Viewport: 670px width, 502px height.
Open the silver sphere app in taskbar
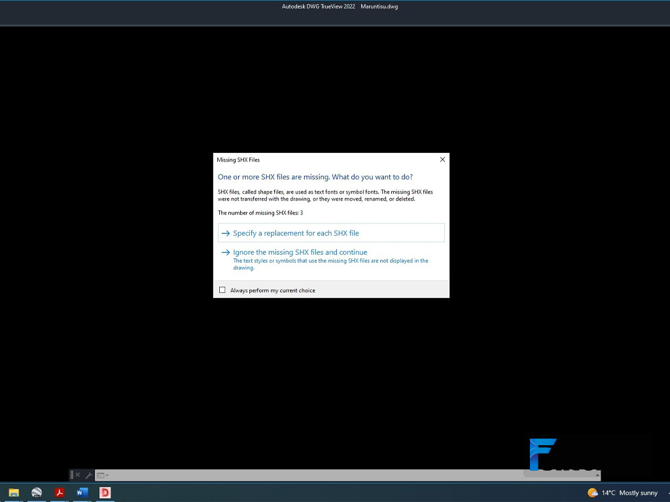pyautogui.click(x=37, y=493)
